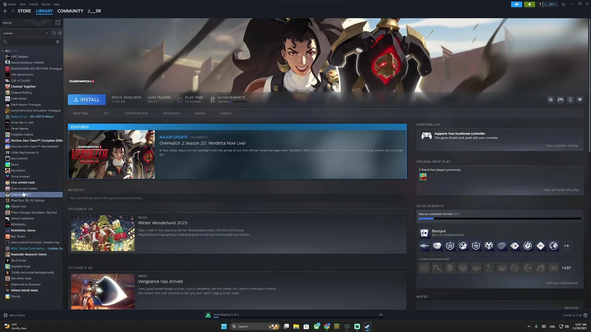Open the Friends menu

34,4
